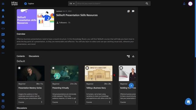The width and height of the screenshot is (196, 110).
Task: Open Presentation Mastery Series thumbnail
Action: tap(31, 73)
